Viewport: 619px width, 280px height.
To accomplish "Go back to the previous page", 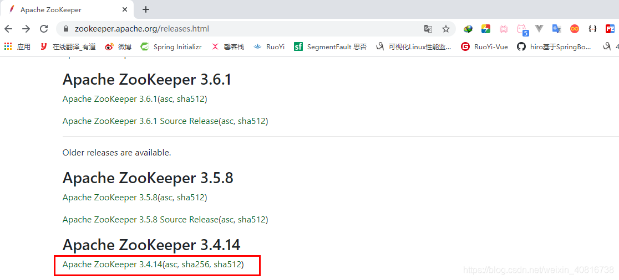I will [8, 29].
